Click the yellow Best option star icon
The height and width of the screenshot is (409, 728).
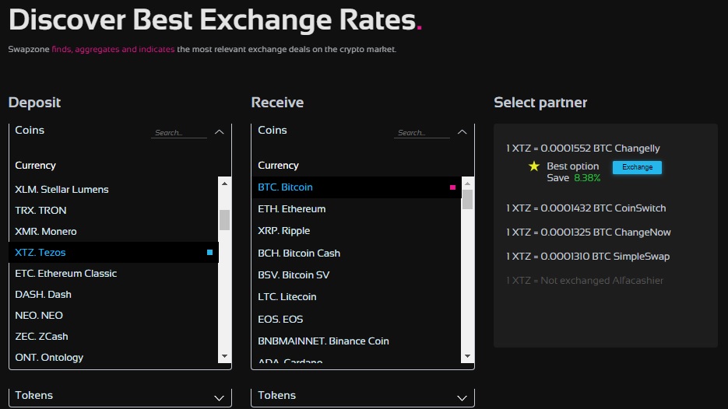pos(534,166)
